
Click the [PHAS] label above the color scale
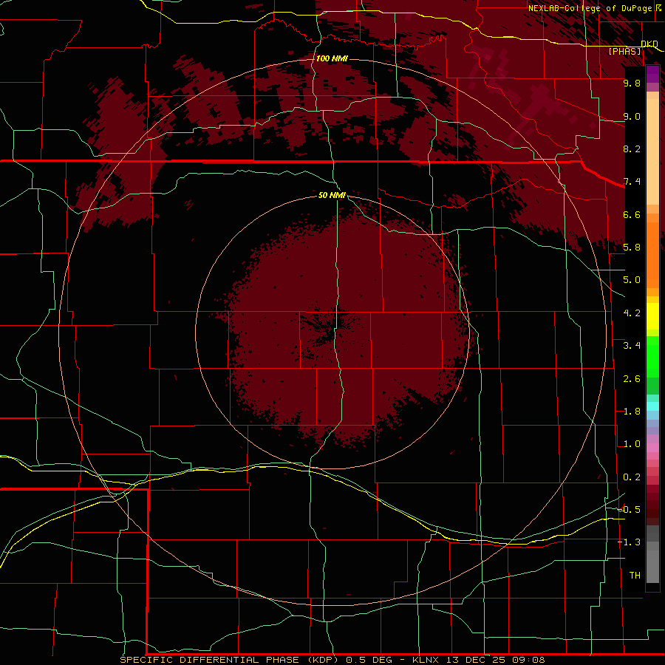point(624,52)
